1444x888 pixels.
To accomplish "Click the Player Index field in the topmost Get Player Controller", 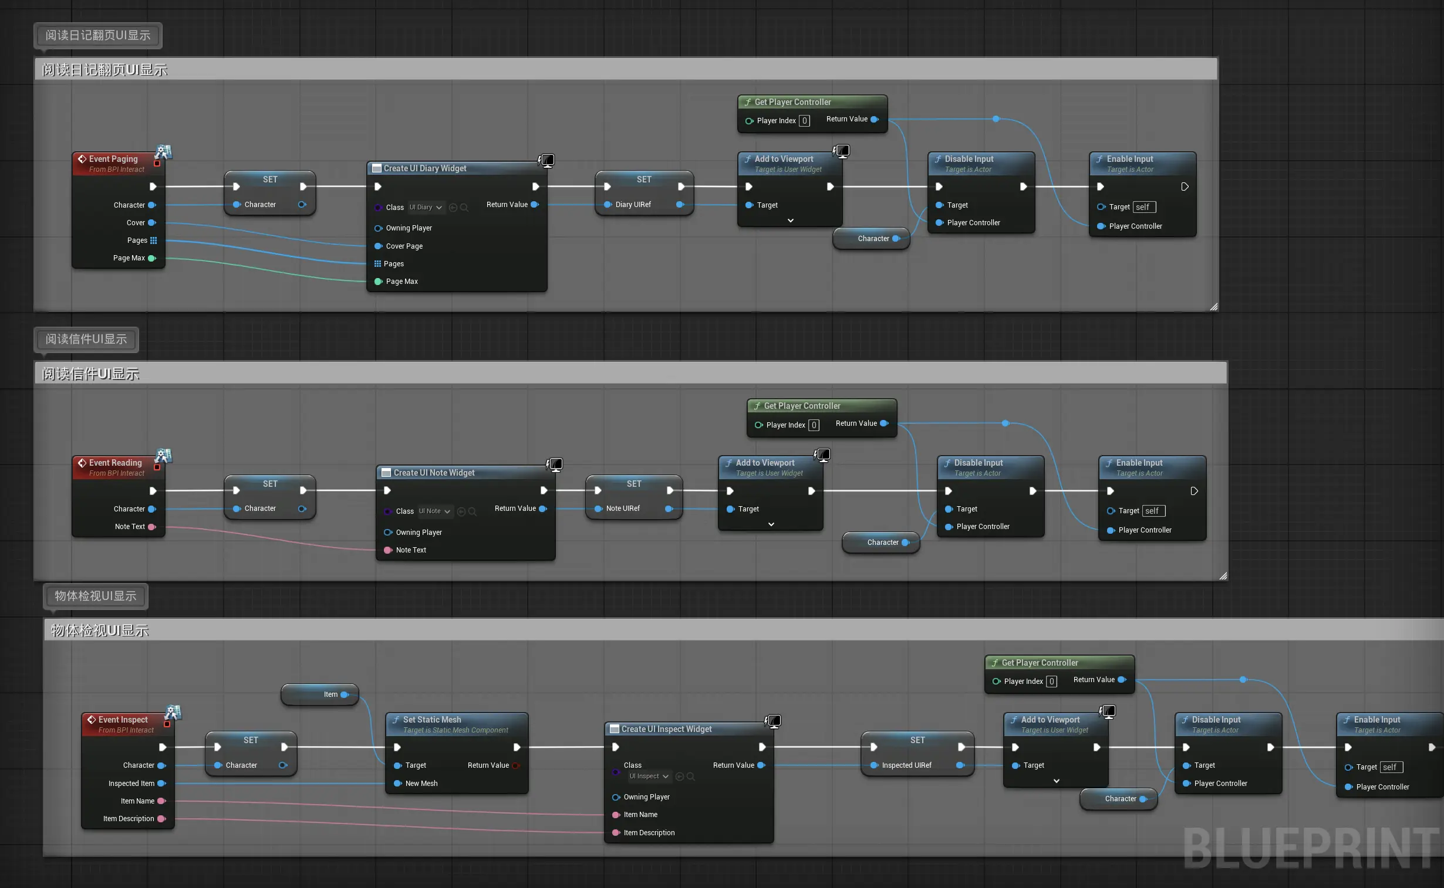I will [x=804, y=121].
